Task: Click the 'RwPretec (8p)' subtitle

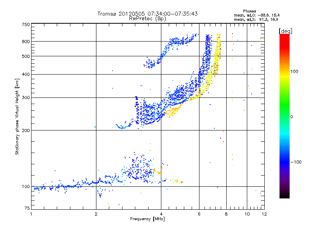Action: [147, 19]
